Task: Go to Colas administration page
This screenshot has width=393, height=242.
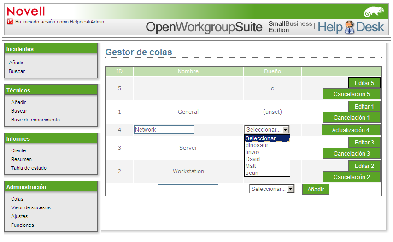Action: click(17, 199)
